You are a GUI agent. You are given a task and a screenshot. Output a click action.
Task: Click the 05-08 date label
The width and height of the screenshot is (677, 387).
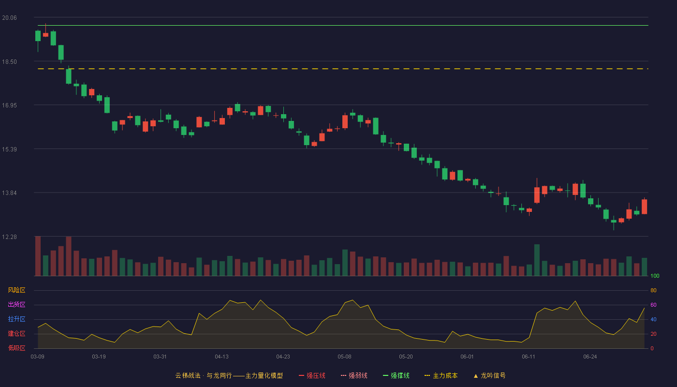pyautogui.click(x=344, y=357)
